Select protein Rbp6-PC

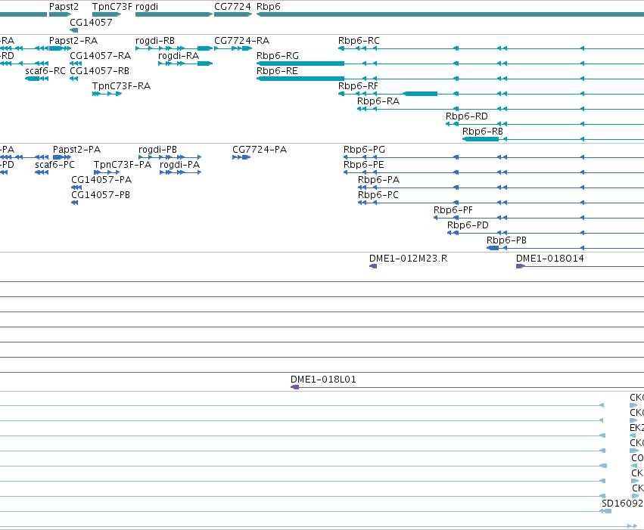coord(378,195)
